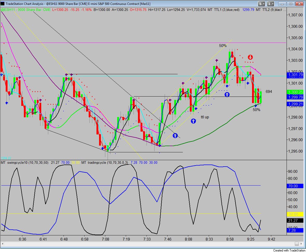306x252 pixels.
Task: Select the MT TTL1 (3,blue,red) indicator label
Action: 224,10
